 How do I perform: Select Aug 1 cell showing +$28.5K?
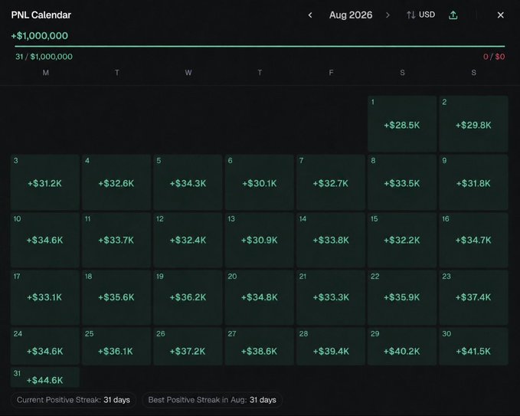coord(402,124)
